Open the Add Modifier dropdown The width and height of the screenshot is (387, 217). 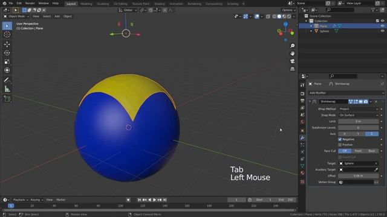[x=346, y=93]
